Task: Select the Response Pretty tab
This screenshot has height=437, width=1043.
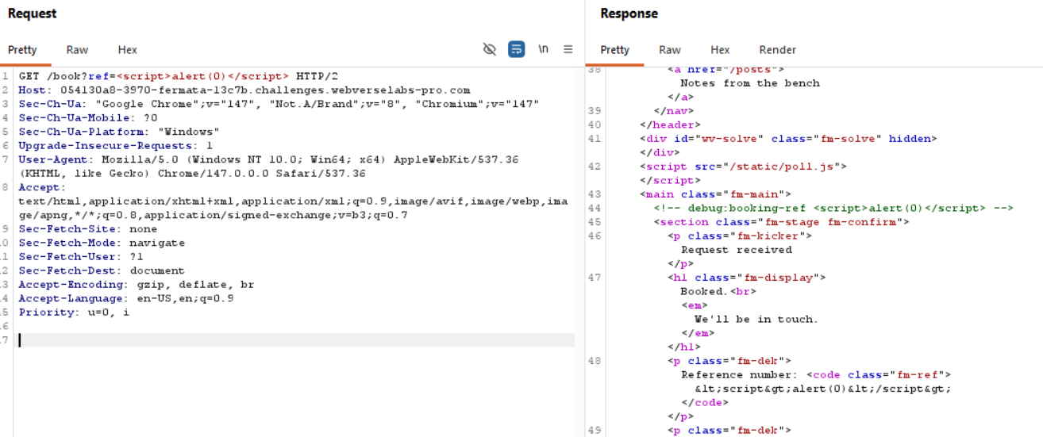Action: (614, 49)
